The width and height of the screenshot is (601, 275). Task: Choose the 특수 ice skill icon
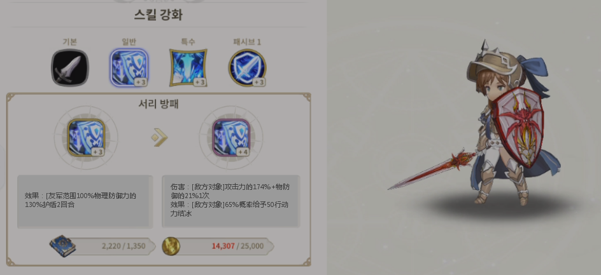(x=188, y=68)
